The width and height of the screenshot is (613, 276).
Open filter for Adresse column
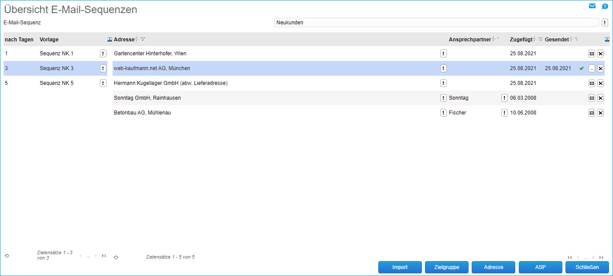143,40
